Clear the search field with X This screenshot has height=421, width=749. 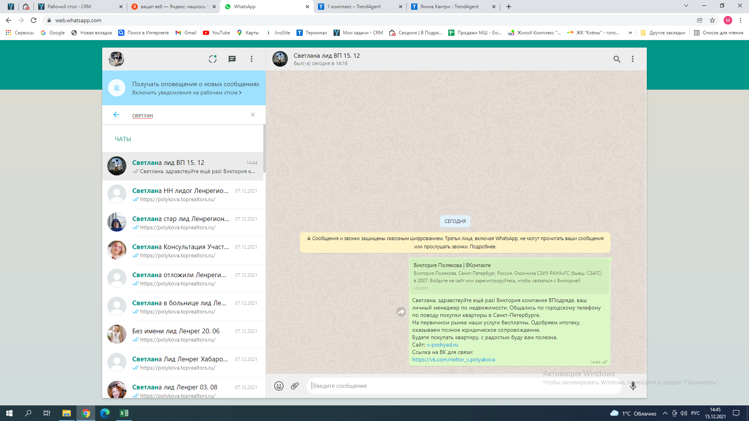pos(253,115)
